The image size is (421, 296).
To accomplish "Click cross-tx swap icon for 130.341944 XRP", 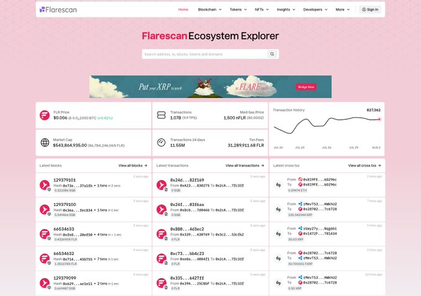I will [278, 209].
